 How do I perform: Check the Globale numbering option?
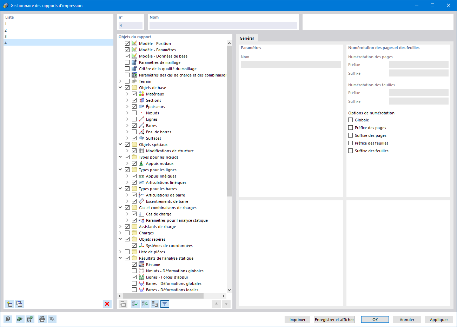(351, 120)
